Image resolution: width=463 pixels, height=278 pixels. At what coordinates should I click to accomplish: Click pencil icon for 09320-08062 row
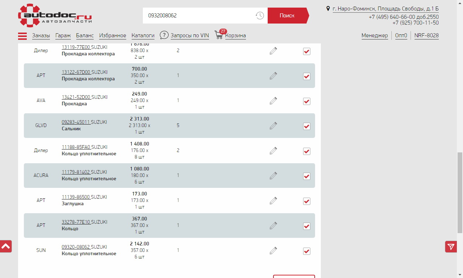[273, 250]
